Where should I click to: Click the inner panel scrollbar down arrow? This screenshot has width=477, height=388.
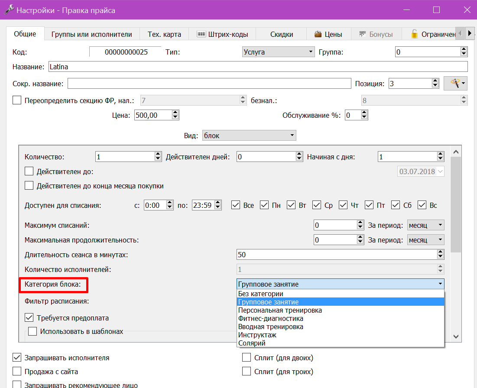(x=456, y=336)
